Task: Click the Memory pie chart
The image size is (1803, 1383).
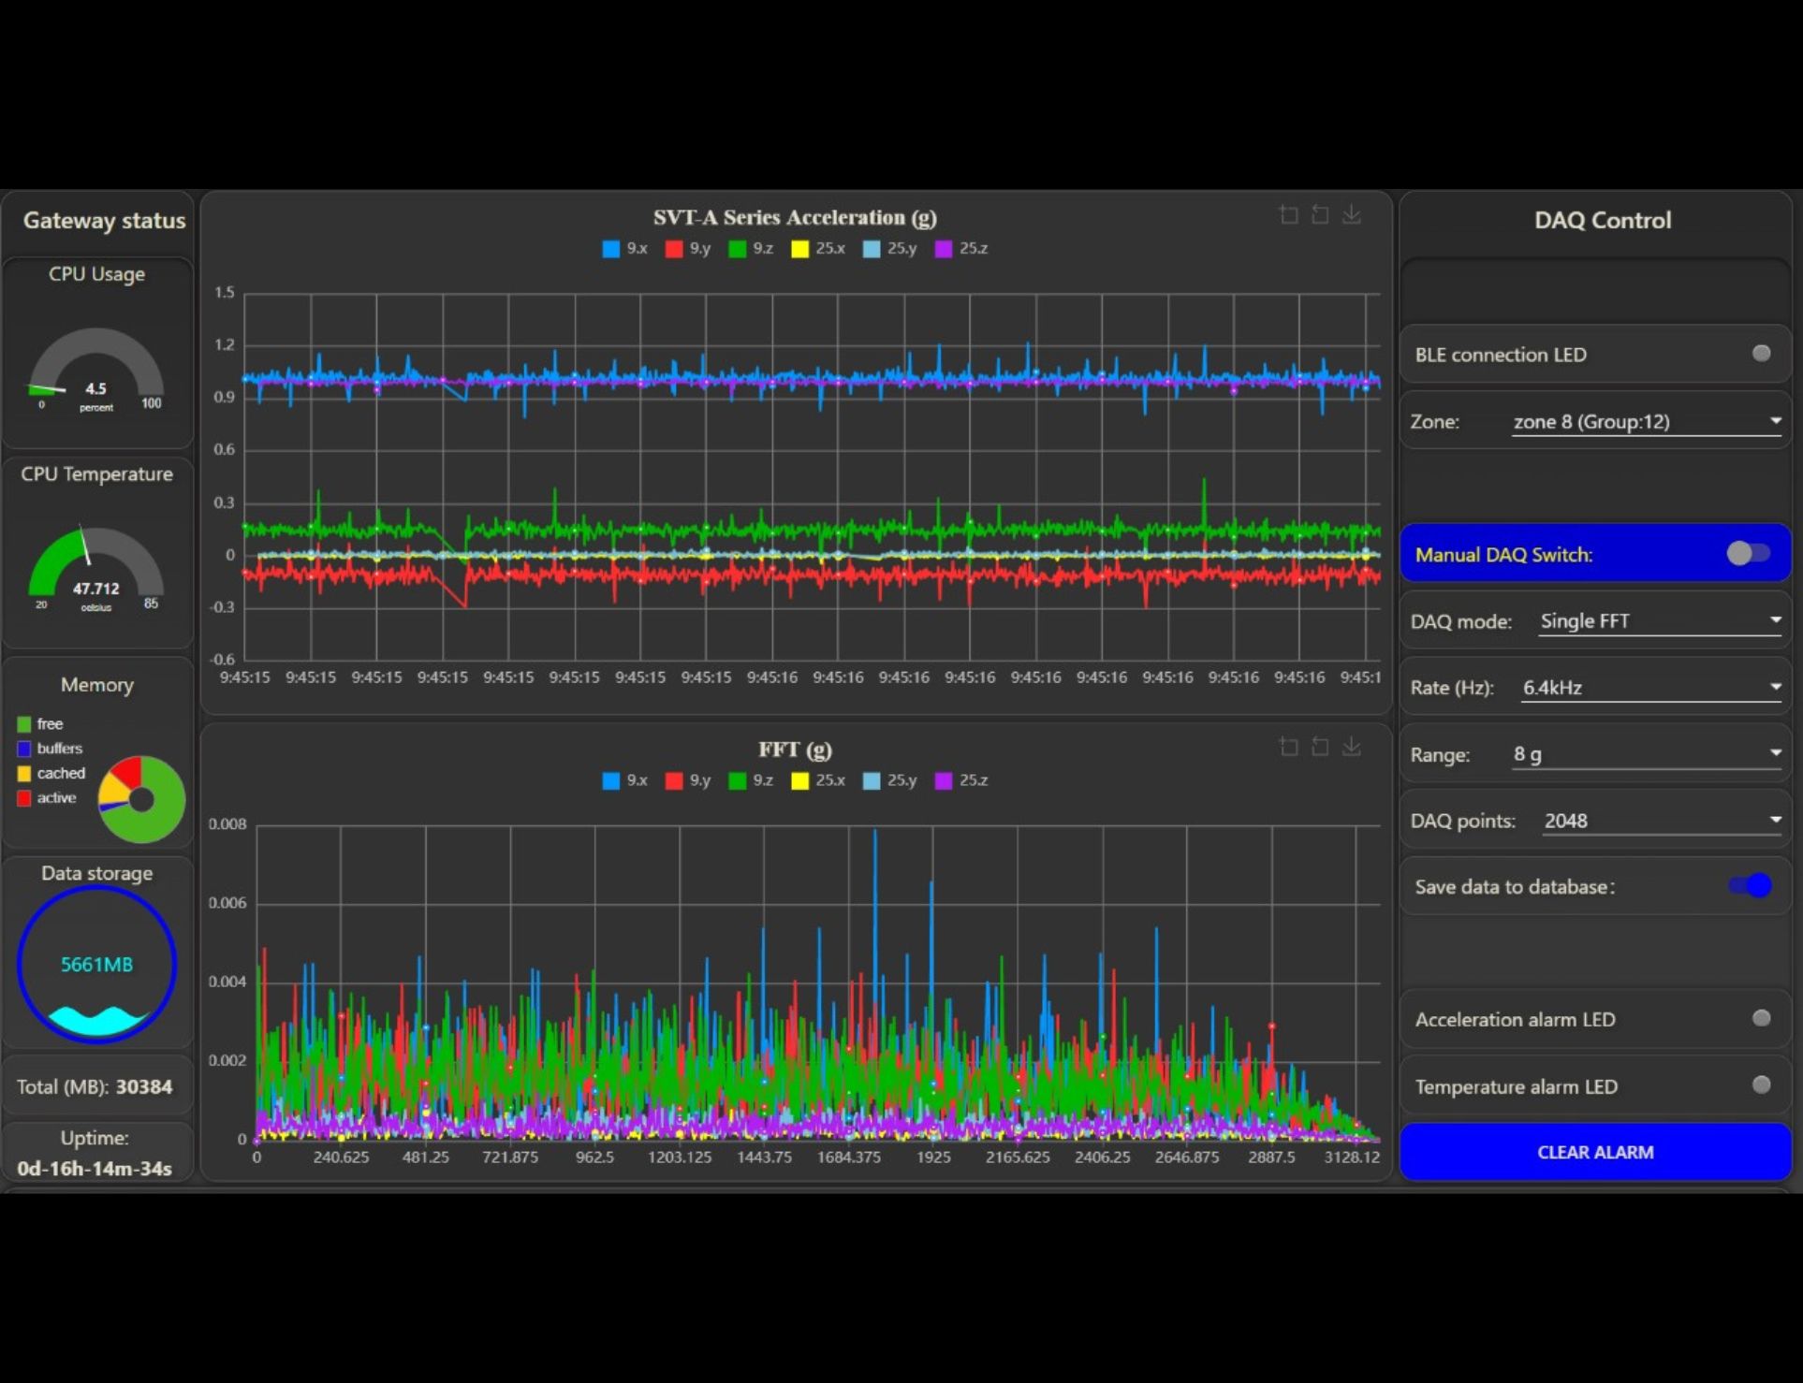Action: click(141, 799)
